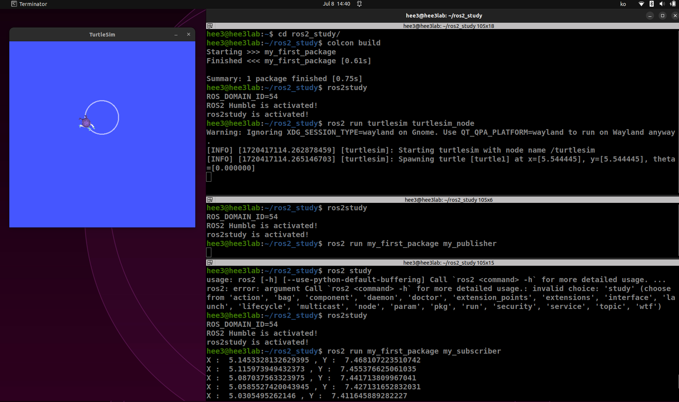
Task: Click 'Starting >>> my_first_package' line
Action: [271, 52]
